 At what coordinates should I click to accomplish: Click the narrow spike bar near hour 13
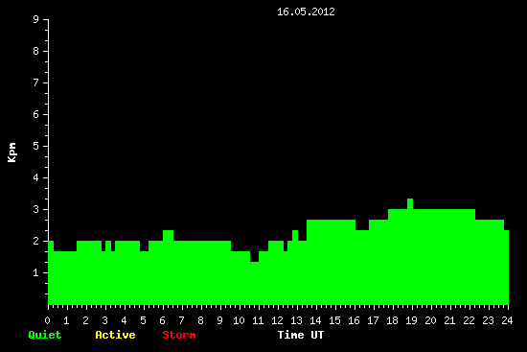(x=295, y=268)
